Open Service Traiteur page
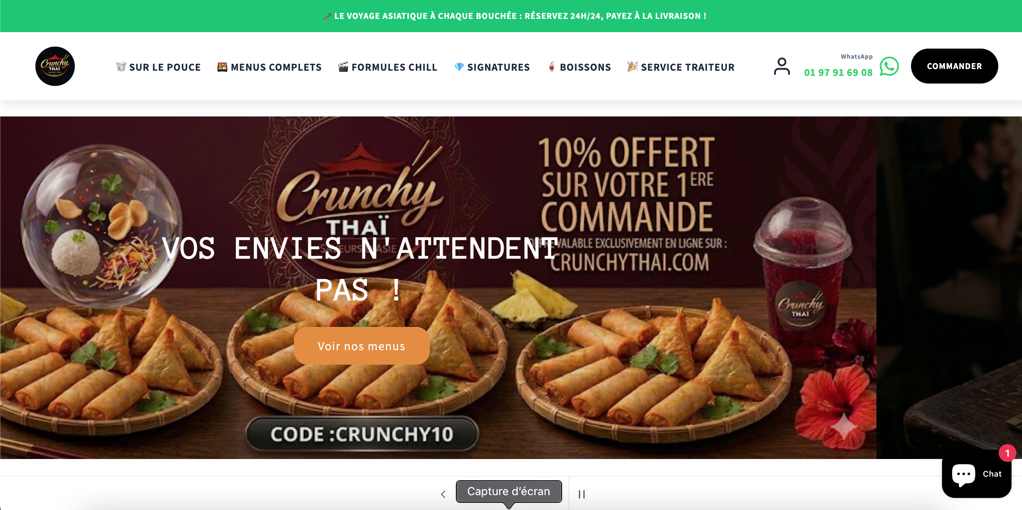This screenshot has width=1022, height=510. click(x=681, y=67)
